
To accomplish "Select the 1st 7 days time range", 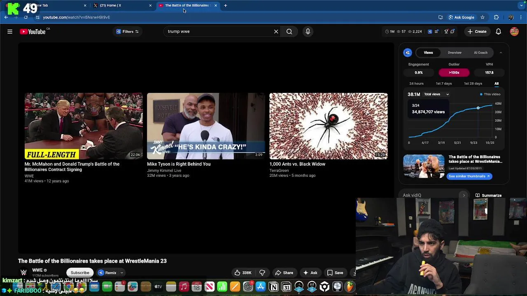I will (x=444, y=83).
